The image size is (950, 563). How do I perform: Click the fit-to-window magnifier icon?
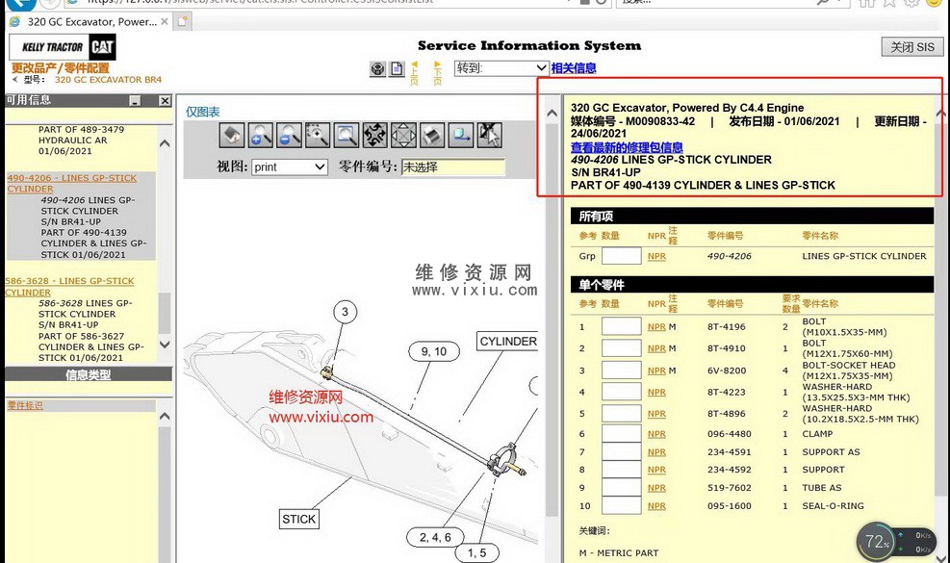(x=347, y=135)
